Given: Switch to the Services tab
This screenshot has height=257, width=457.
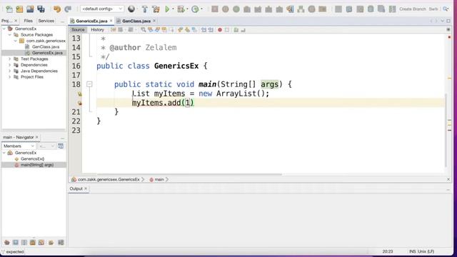Looking at the screenshot, I should pos(46,21).
